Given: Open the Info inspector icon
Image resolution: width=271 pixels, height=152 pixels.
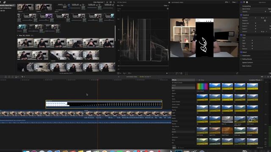Looking at the screenshot, I should coord(247,2).
